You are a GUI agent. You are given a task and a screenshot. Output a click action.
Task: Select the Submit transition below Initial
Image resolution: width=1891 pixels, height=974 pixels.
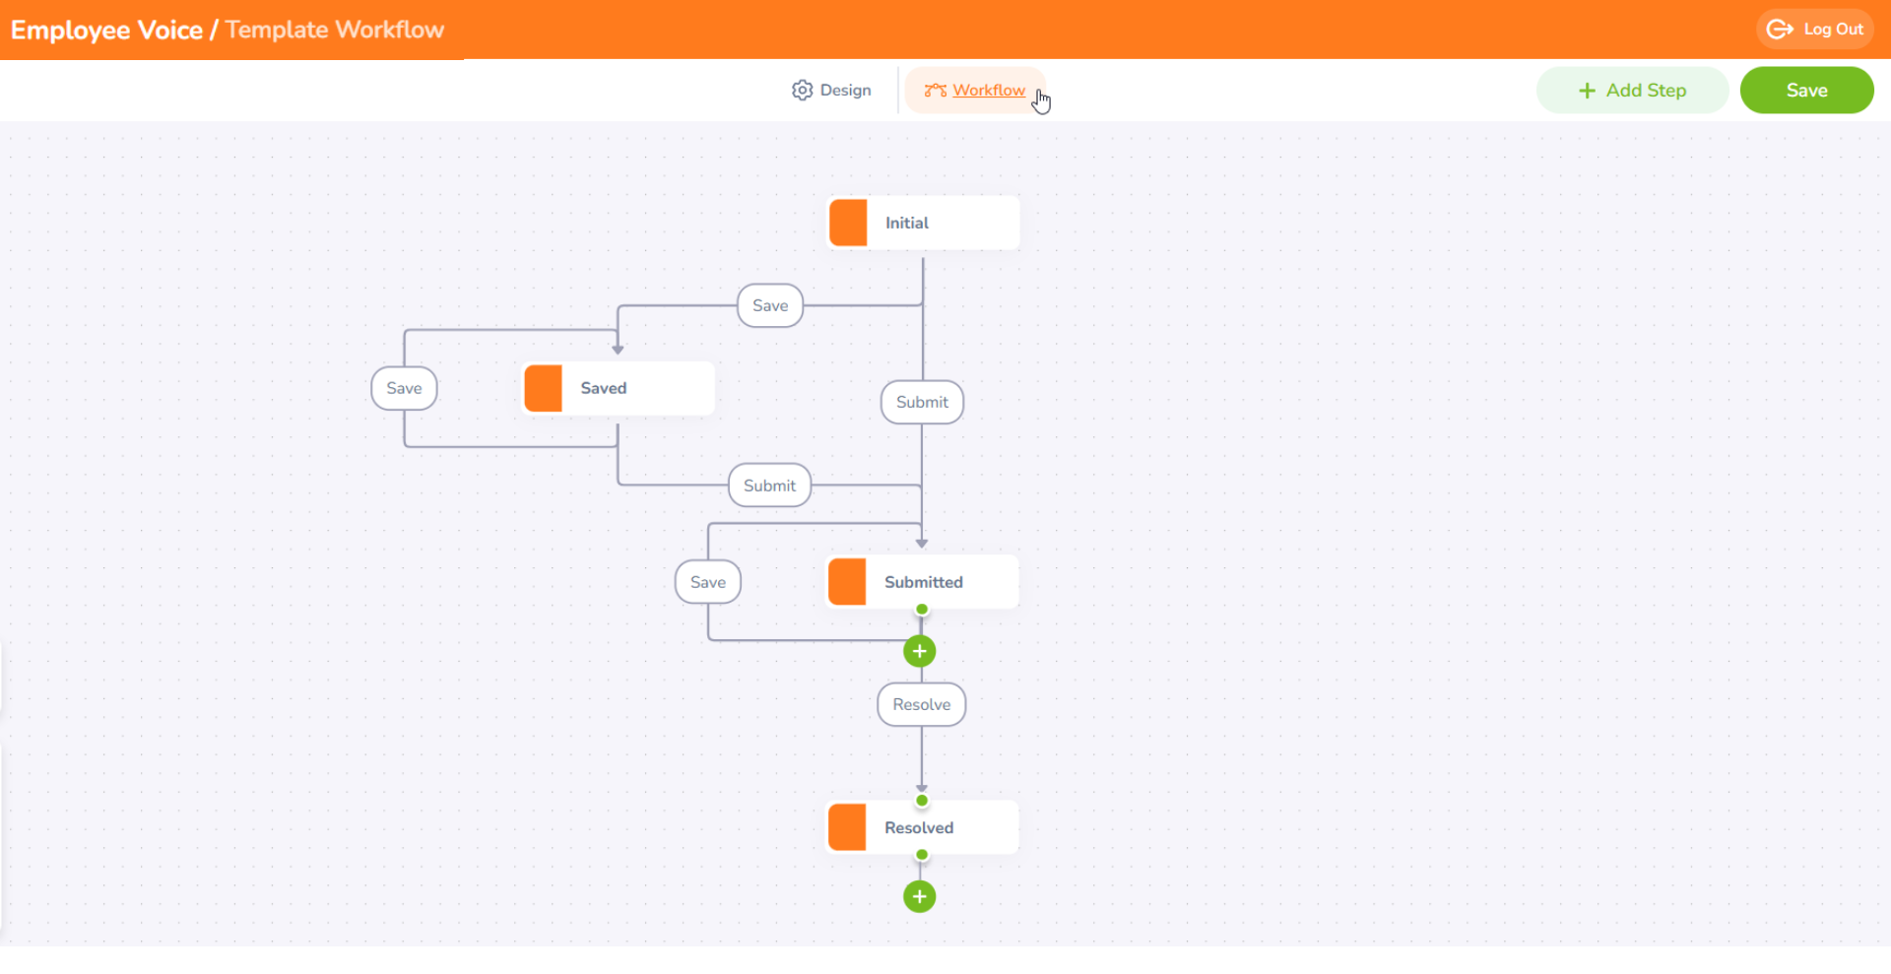coord(922,403)
